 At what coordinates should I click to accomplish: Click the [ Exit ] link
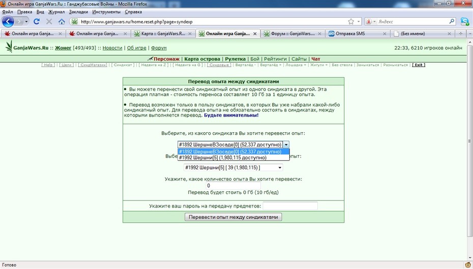click(419, 65)
